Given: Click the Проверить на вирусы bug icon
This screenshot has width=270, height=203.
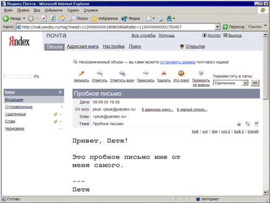Looking at the screenshot, I should pyautogui.click(x=201, y=73).
